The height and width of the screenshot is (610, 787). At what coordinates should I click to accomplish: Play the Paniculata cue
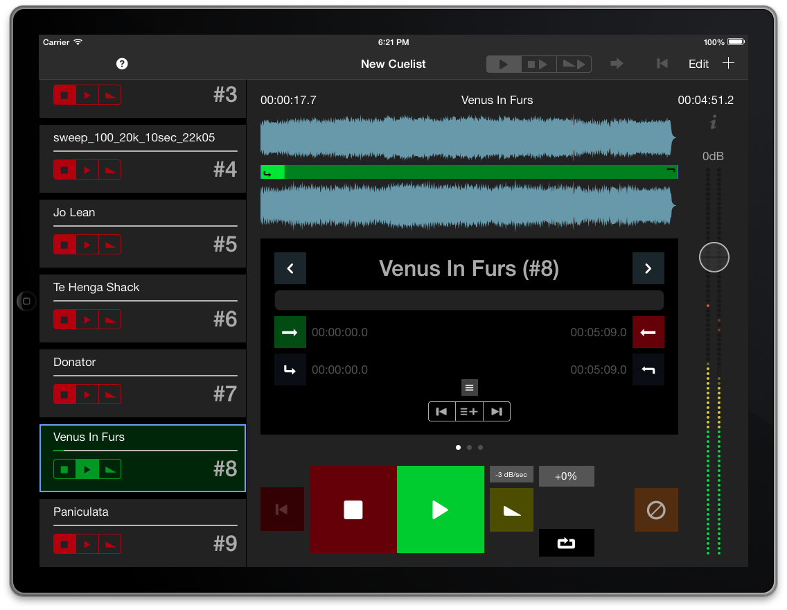87,544
